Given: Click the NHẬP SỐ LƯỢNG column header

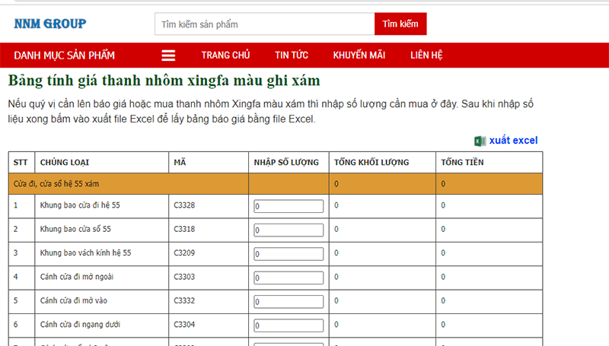Looking at the screenshot, I should (289, 162).
